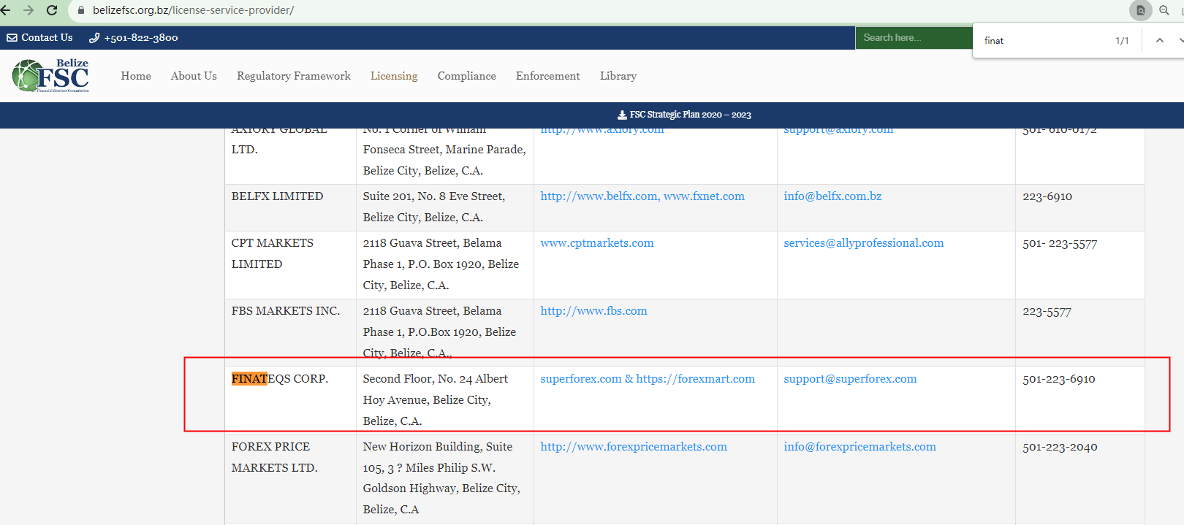The image size is (1184, 525).
Task: Open the Compliance menu item
Action: coord(466,76)
